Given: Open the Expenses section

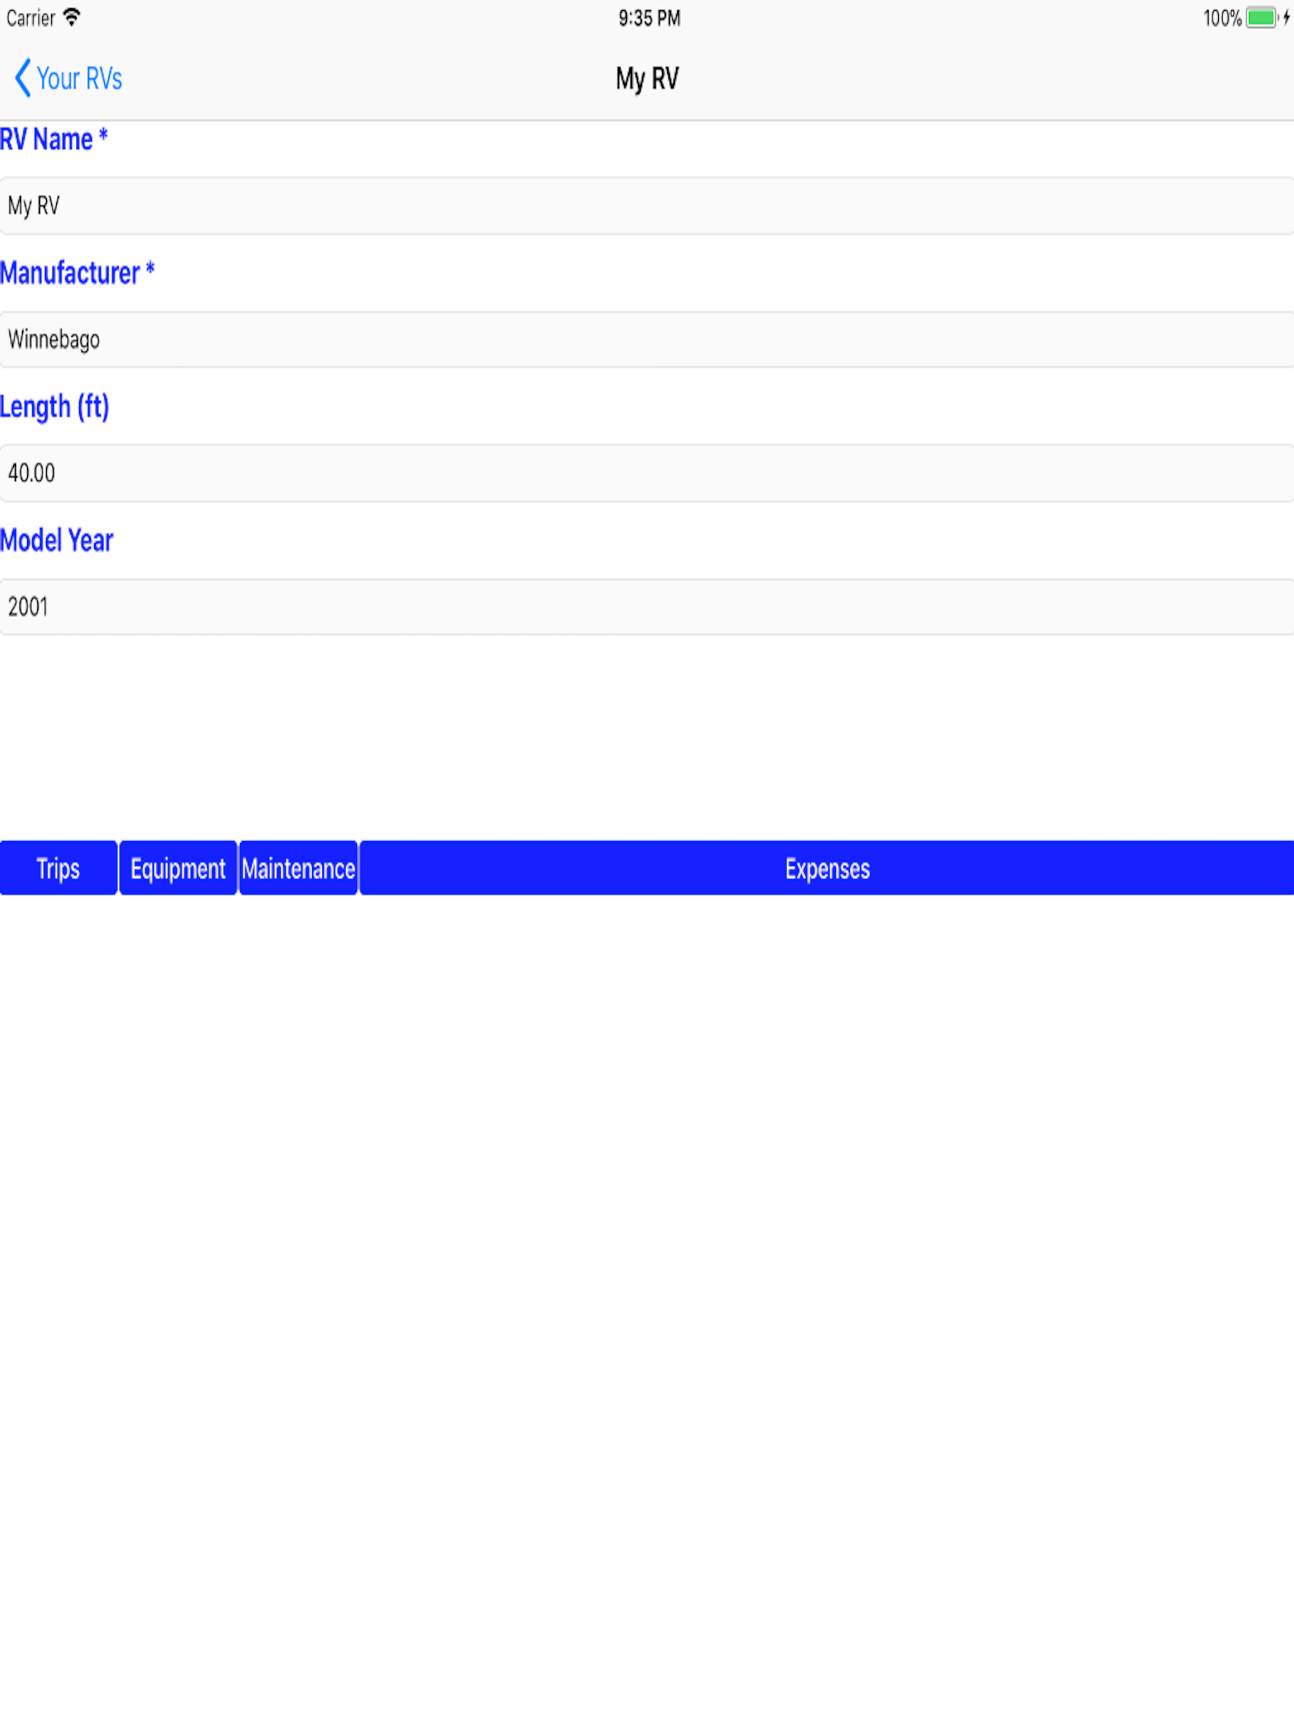Looking at the screenshot, I should coord(827,869).
